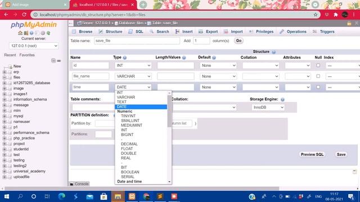Screen dimensions: 360x202
Task: Click the Default column help icon
Action: pyautogui.click(x=214, y=57)
